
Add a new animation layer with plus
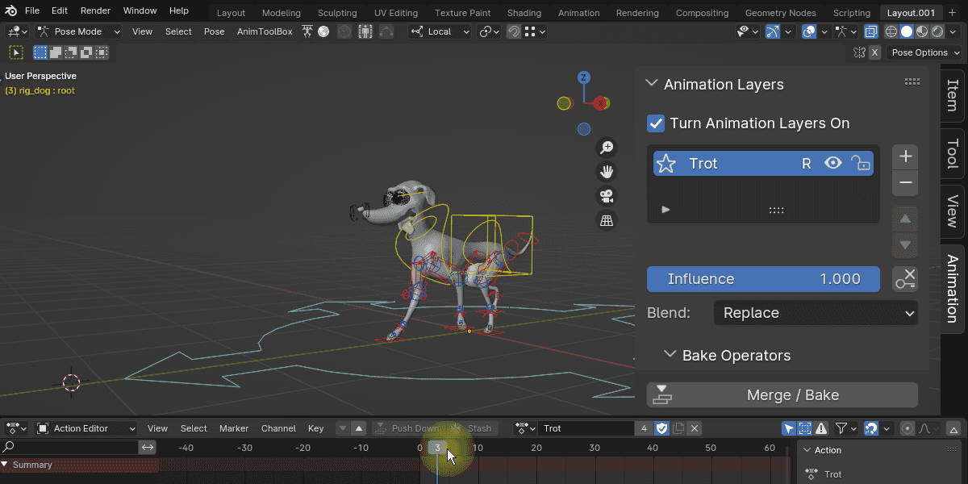pos(905,156)
